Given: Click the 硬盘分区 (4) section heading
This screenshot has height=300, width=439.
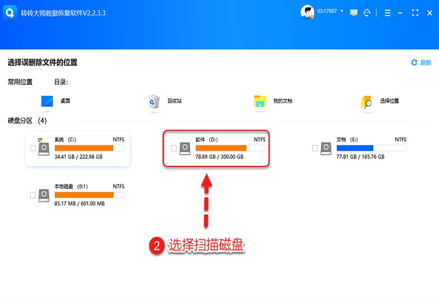Looking at the screenshot, I should click(x=27, y=121).
